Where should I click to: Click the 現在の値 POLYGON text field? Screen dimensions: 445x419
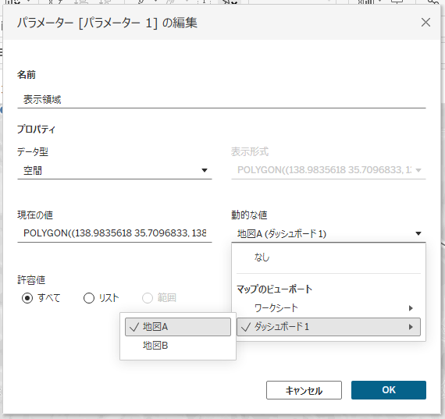tap(114, 233)
